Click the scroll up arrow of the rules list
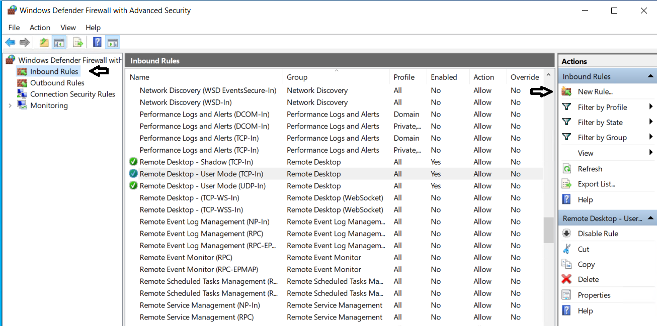Image resolution: width=657 pixels, height=326 pixels. (549, 76)
